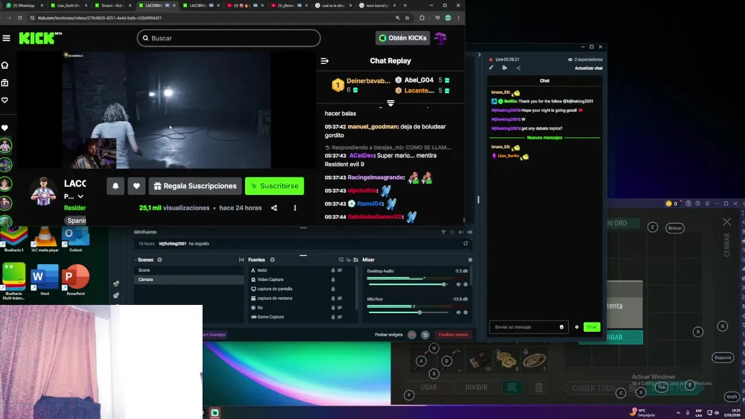Select the Scene entry in Scenes list
Viewport: 745px width, 419px height.
pos(189,270)
